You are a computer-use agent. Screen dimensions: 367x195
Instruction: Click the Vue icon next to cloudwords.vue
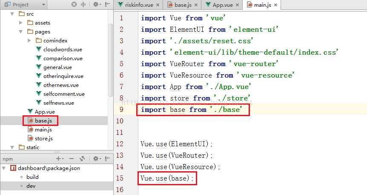(x=39, y=49)
